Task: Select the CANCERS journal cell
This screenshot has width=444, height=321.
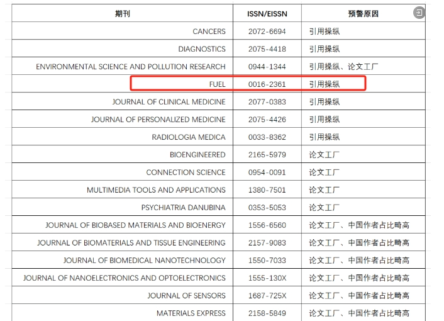Action: (209, 31)
